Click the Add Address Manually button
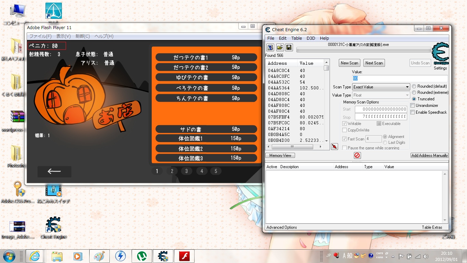Screen dimensions: 467x263 (429, 155)
